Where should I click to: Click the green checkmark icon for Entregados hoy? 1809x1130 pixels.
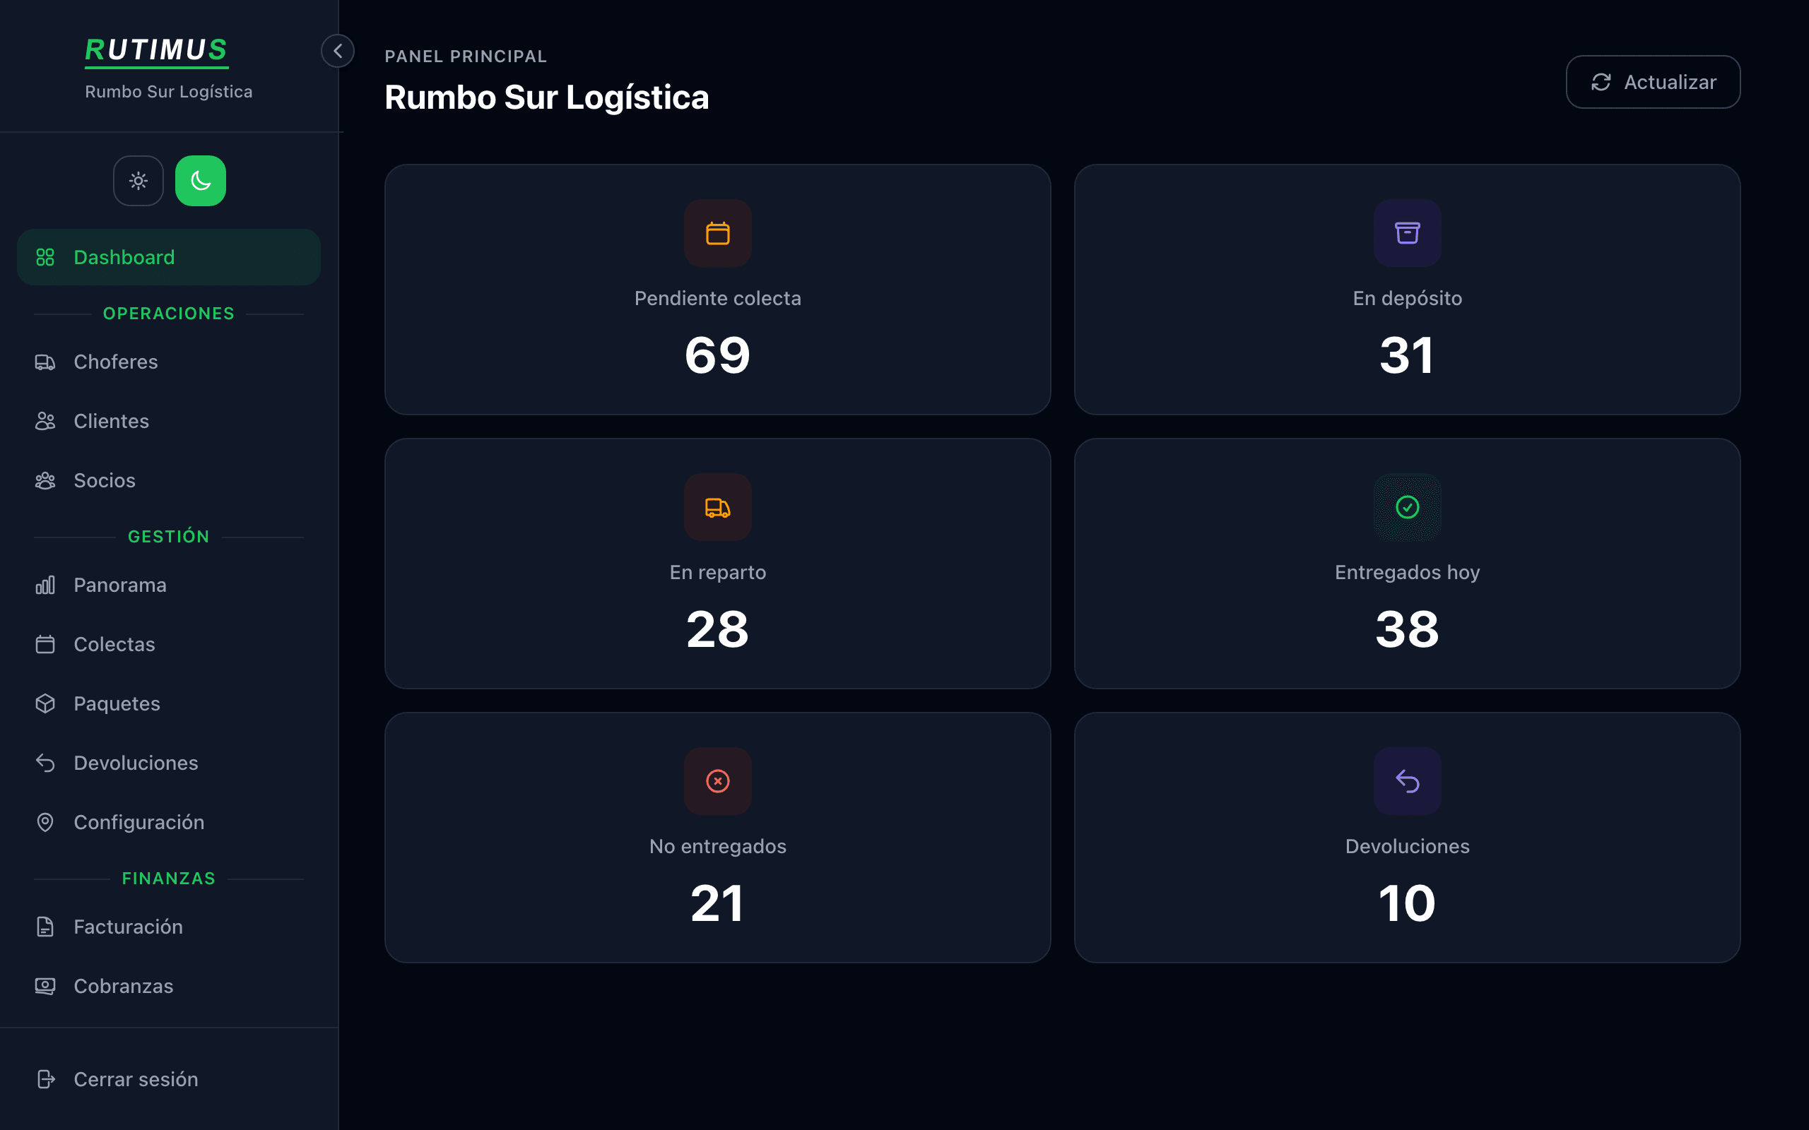pyautogui.click(x=1407, y=508)
